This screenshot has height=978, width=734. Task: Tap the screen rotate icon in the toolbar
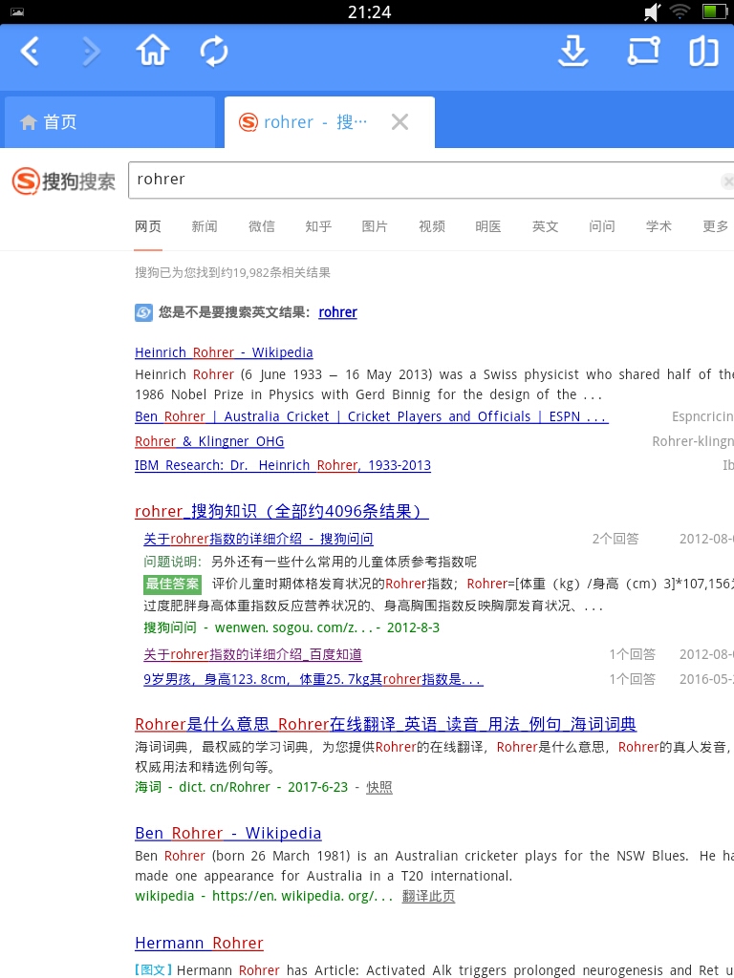pyautogui.click(x=643, y=52)
